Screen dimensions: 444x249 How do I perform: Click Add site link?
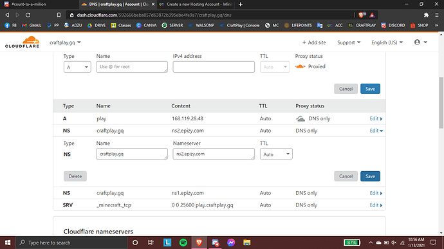tap(314, 42)
